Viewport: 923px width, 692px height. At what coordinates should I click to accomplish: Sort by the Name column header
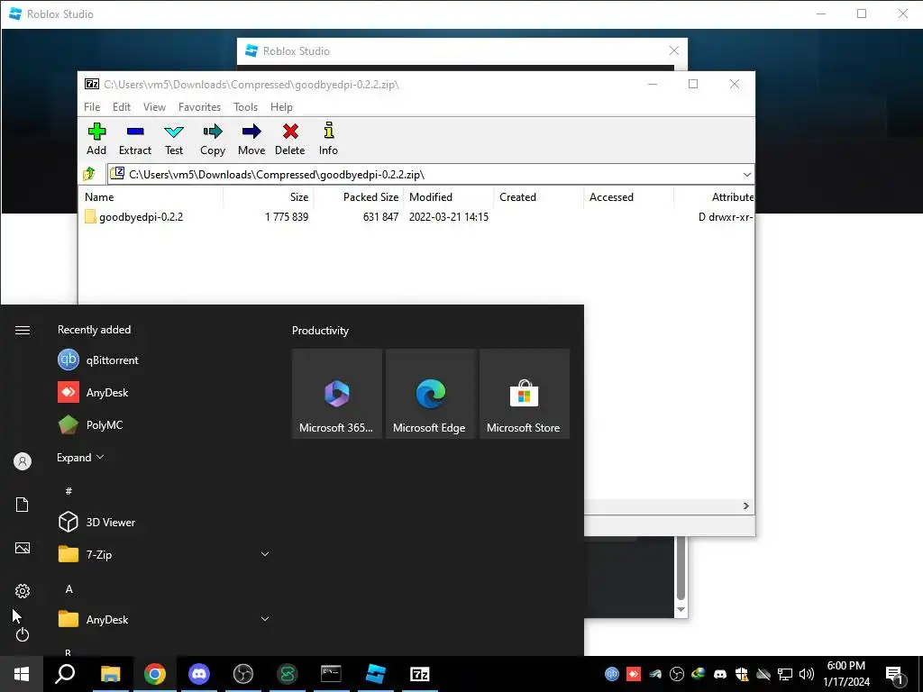point(151,197)
